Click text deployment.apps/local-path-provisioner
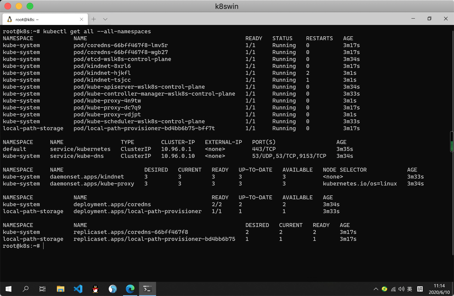This screenshot has height=296, width=454. 137,211
